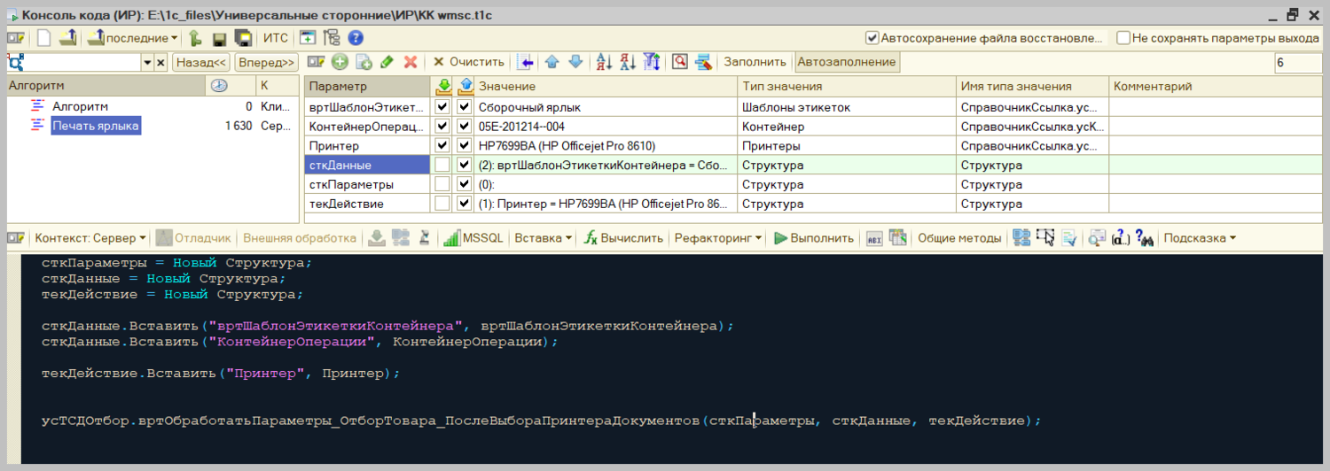Open the blue help question mark
This screenshot has width=1330, height=471.
coord(356,38)
